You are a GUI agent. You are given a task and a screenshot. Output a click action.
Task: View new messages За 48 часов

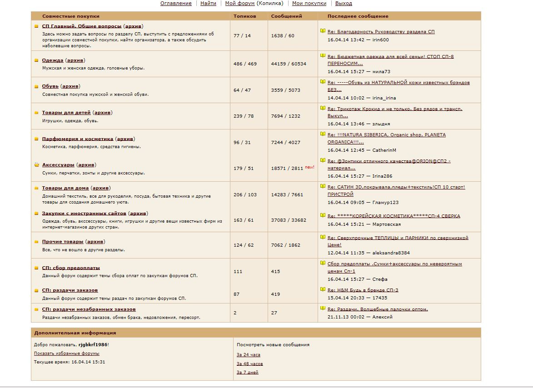pyautogui.click(x=250, y=364)
